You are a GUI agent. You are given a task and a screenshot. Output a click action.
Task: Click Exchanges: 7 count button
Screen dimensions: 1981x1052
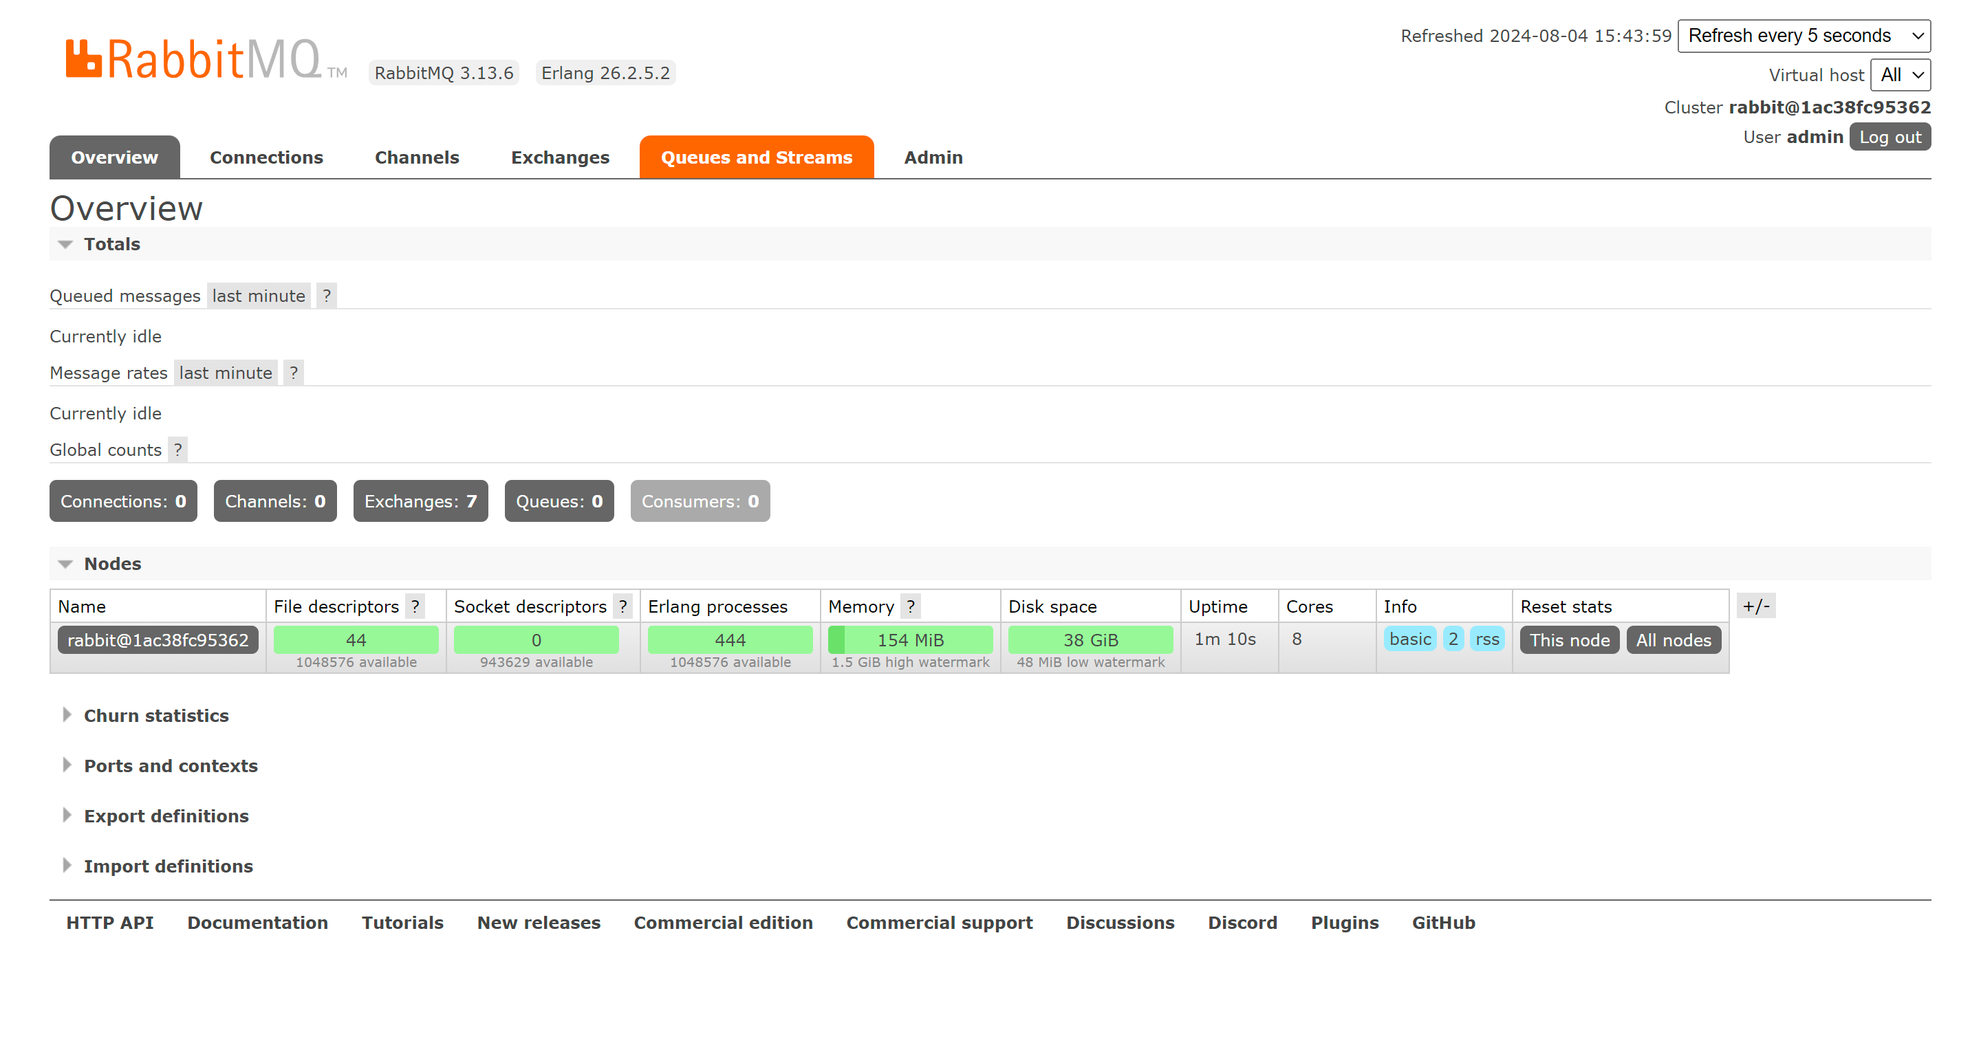(x=421, y=501)
